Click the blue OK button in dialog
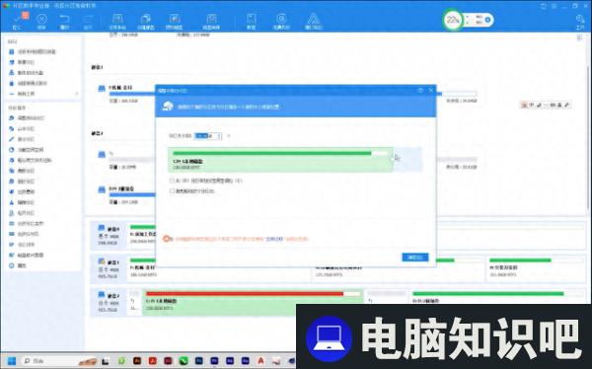592x369 pixels. [x=415, y=258]
